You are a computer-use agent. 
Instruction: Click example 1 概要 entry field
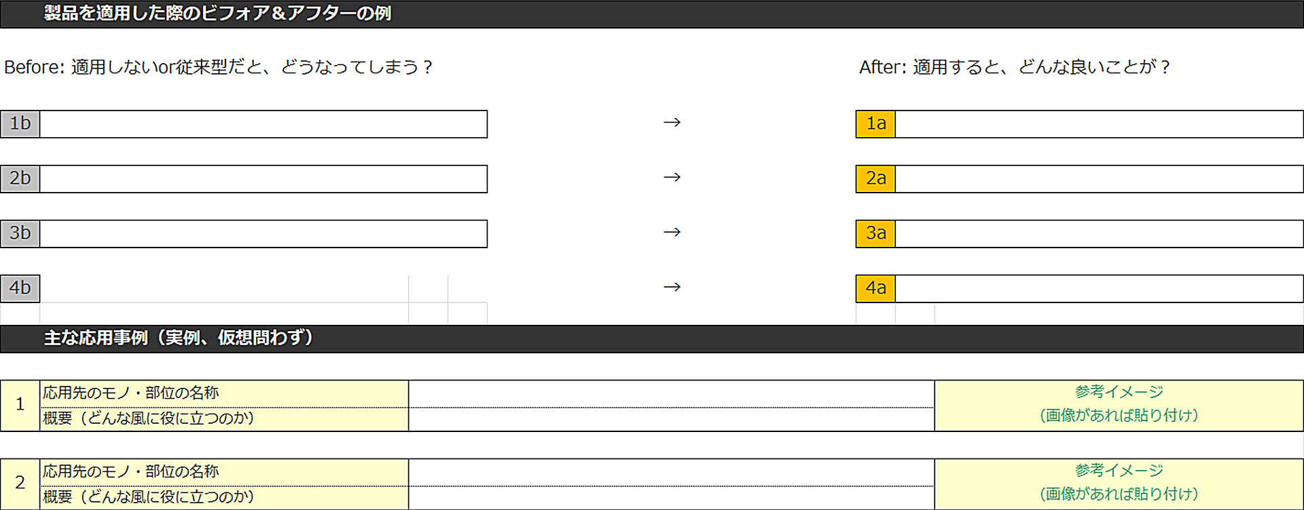click(672, 419)
